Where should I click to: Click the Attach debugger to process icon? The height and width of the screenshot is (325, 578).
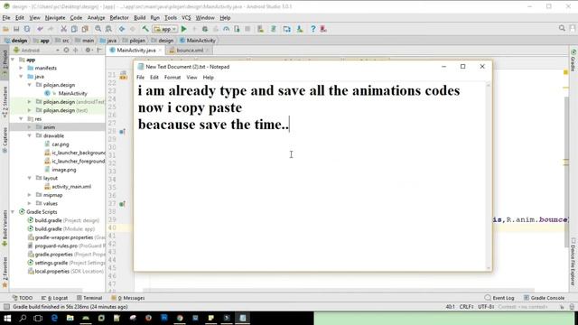pyautogui.click(x=237, y=29)
